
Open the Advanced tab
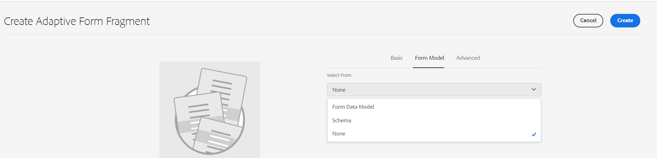[x=468, y=58]
